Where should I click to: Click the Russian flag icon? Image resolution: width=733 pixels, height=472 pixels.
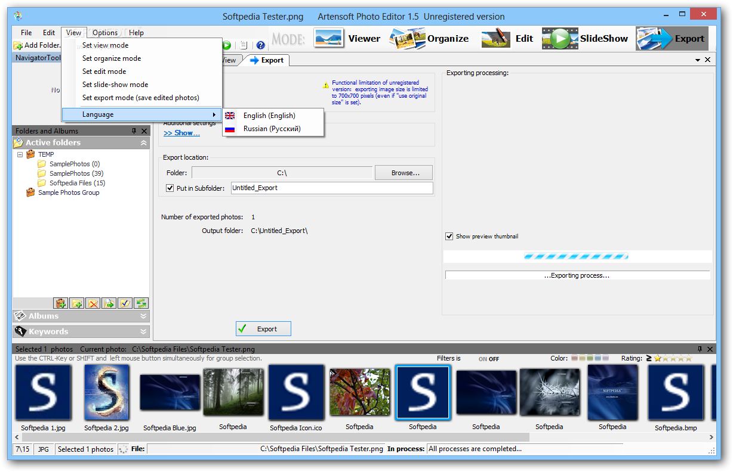pyautogui.click(x=230, y=129)
